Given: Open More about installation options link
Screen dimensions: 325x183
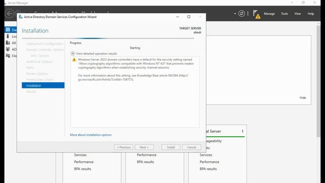Looking at the screenshot, I should pyautogui.click(x=90, y=135).
